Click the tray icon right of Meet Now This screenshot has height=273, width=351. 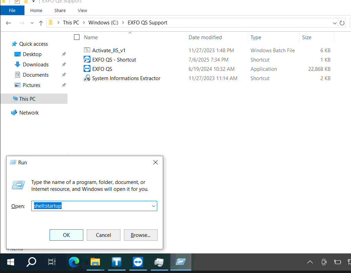point(337,262)
